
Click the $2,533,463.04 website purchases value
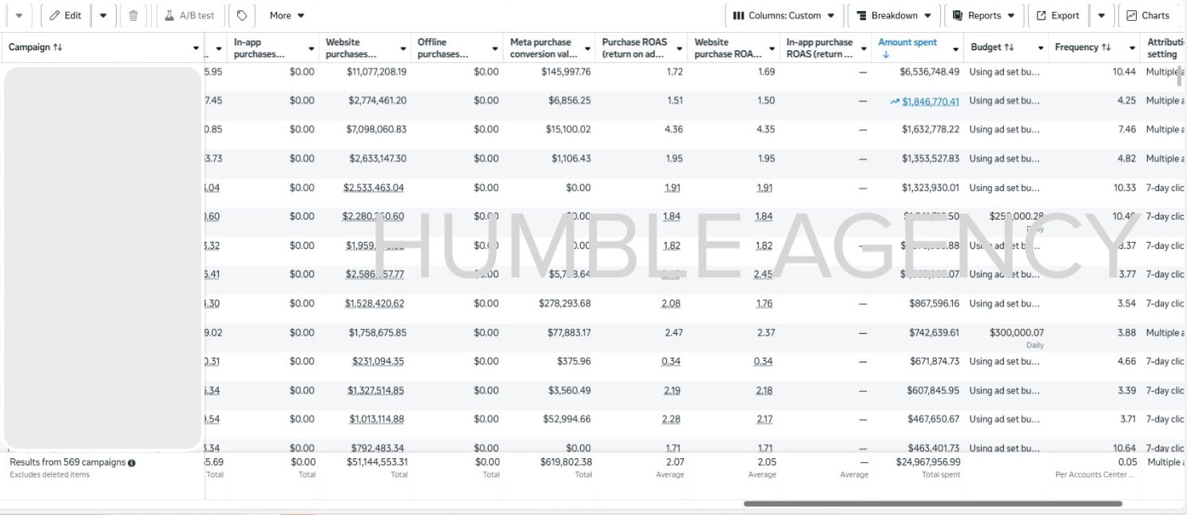point(374,188)
